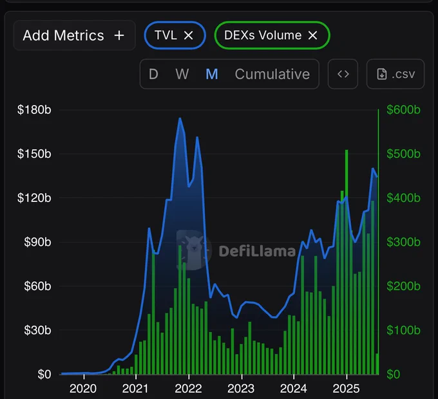Click the 2025 x-axis label
This screenshot has width=438, height=399.
346,389
